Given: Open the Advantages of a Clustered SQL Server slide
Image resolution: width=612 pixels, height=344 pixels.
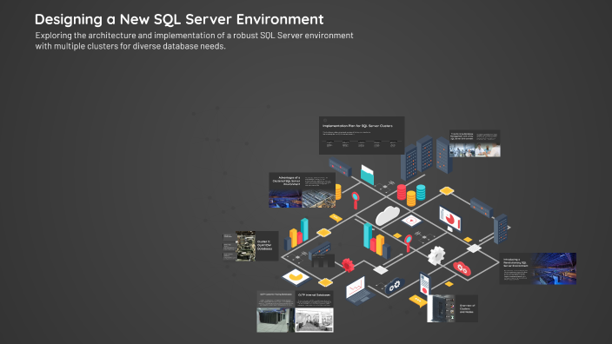Looking at the screenshot, I should coord(302,190).
